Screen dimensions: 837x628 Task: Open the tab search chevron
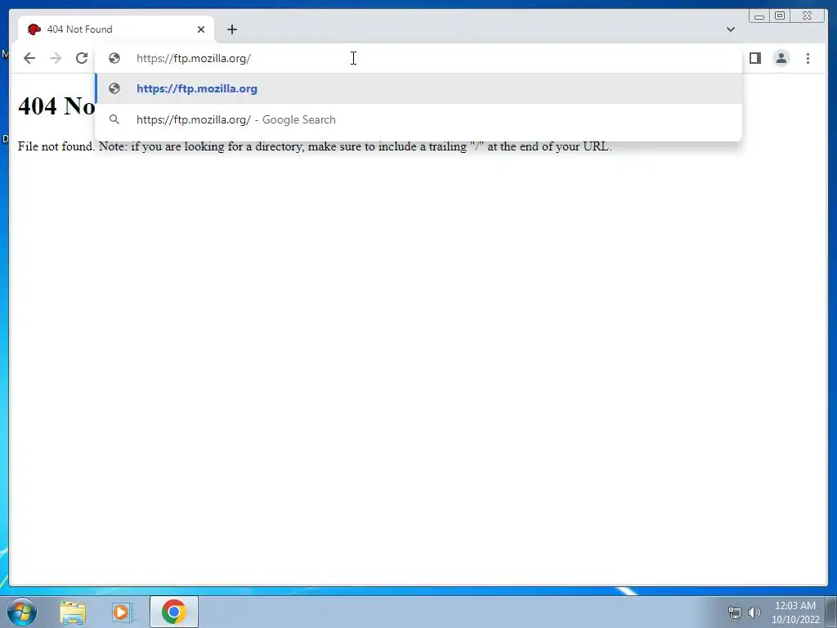click(731, 29)
